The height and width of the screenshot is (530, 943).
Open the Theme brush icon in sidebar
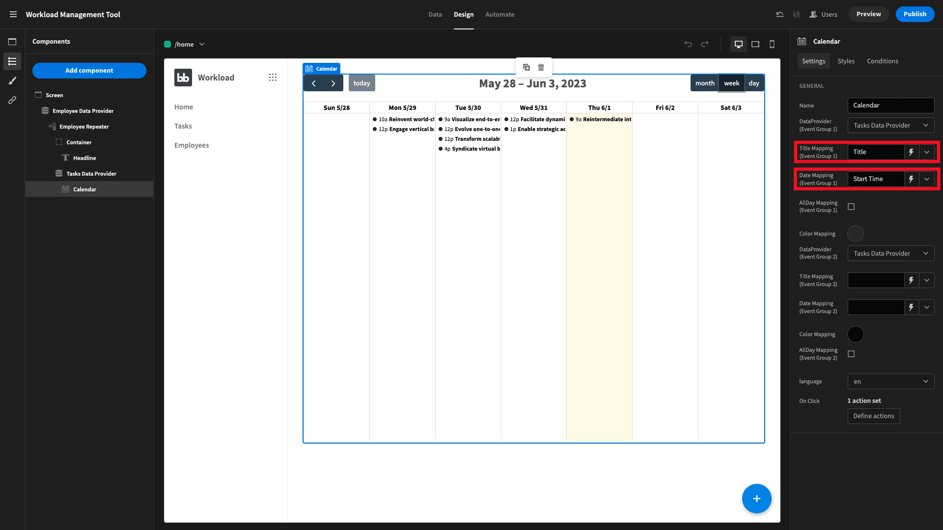(x=12, y=80)
